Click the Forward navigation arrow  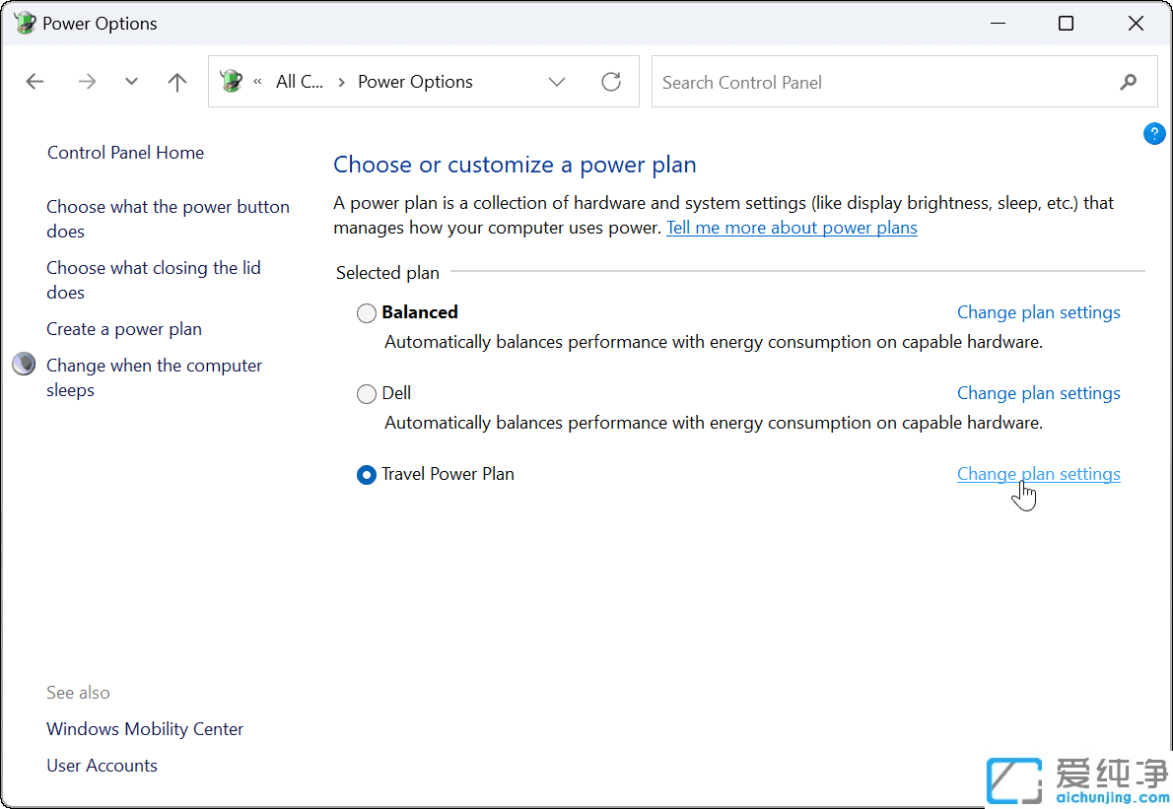(87, 82)
